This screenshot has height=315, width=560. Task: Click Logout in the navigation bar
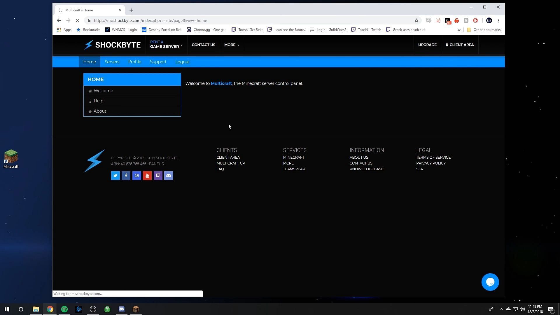(x=182, y=62)
